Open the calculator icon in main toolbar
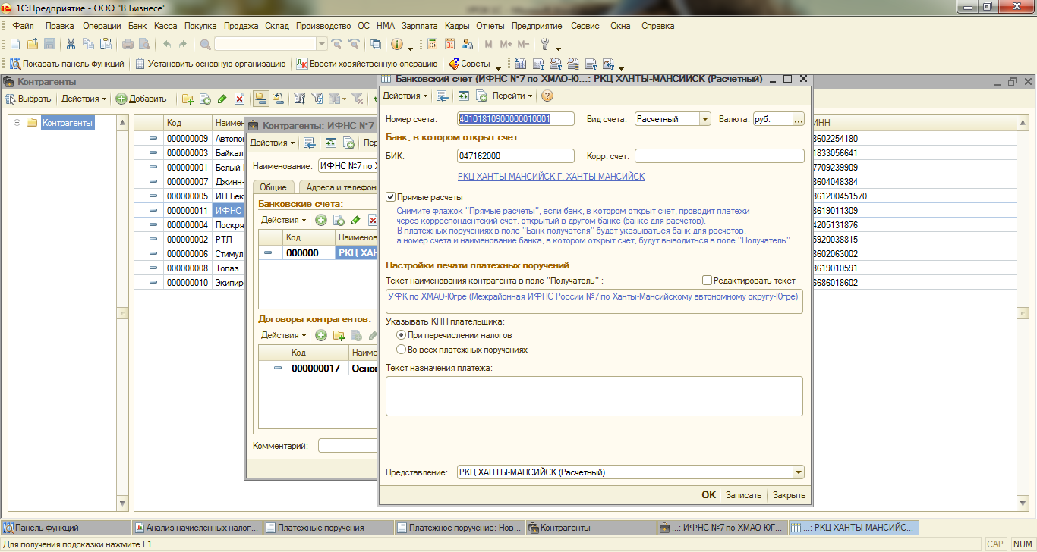This screenshot has height=552, width=1037. click(433, 44)
